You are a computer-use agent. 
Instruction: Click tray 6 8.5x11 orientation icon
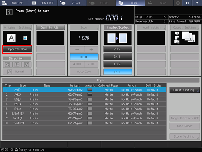tap(23, 114)
